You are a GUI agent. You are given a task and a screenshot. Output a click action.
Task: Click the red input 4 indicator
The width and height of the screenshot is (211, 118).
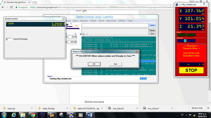pos(185,35)
